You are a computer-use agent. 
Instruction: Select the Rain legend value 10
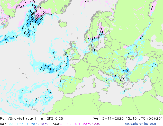[29, 124]
